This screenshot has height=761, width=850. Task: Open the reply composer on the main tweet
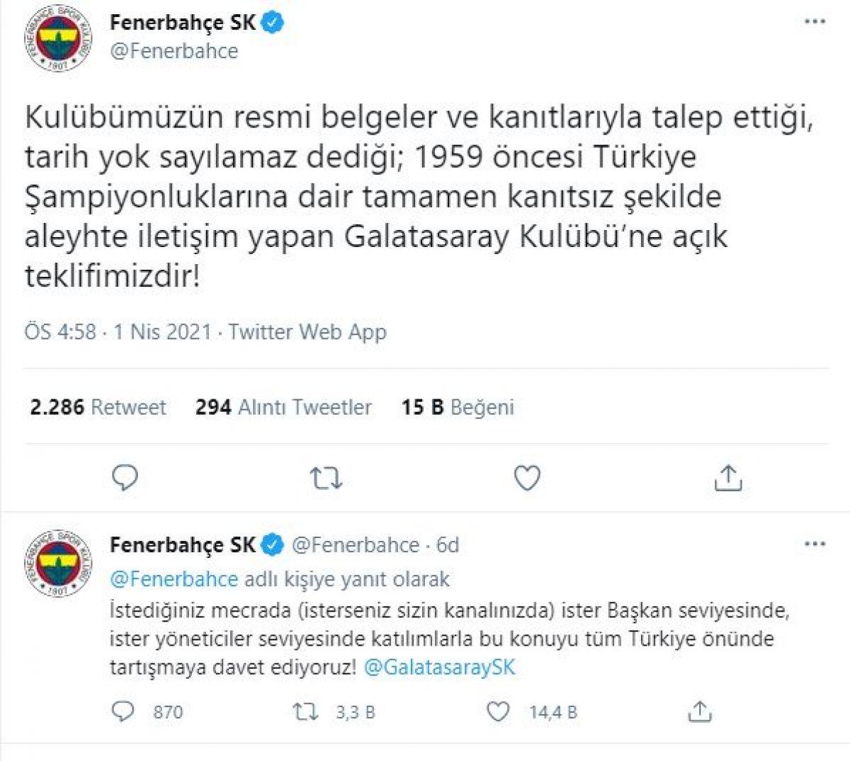point(125,480)
